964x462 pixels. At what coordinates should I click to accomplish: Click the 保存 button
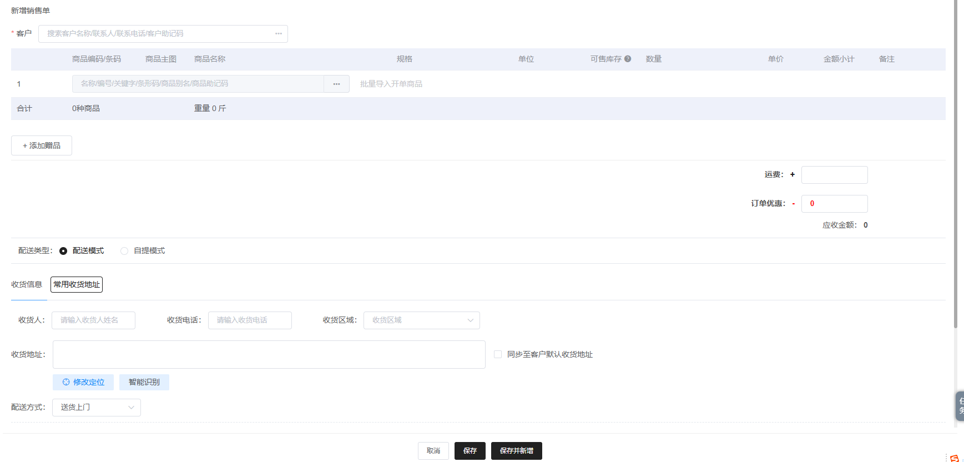point(470,451)
